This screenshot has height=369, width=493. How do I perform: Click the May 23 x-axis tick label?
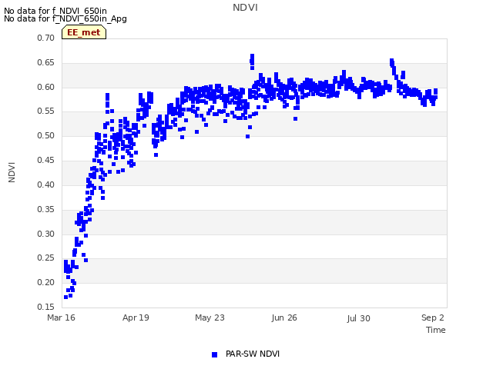[210, 317]
